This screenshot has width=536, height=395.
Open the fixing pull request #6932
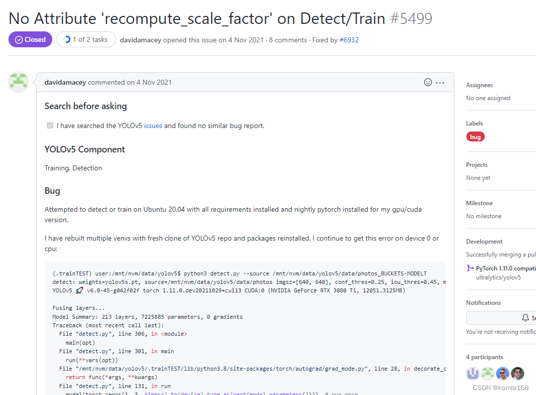pos(349,40)
